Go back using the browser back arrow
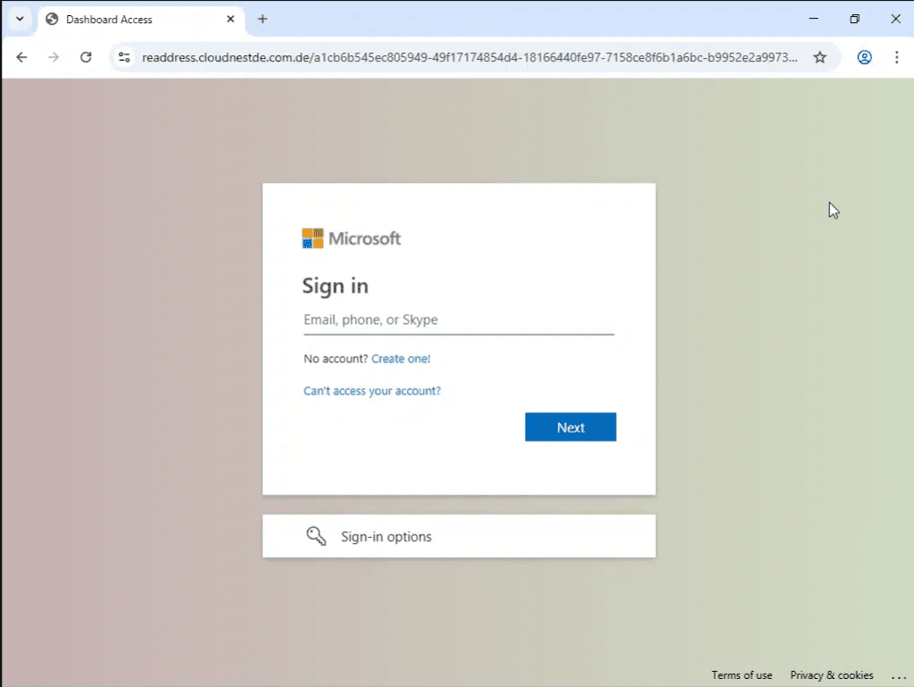The height and width of the screenshot is (687, 914). tap(21, 57)
